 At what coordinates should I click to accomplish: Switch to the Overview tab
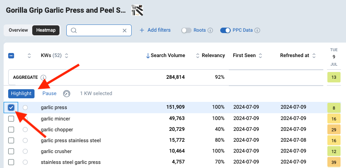click(x=18, y=30)
